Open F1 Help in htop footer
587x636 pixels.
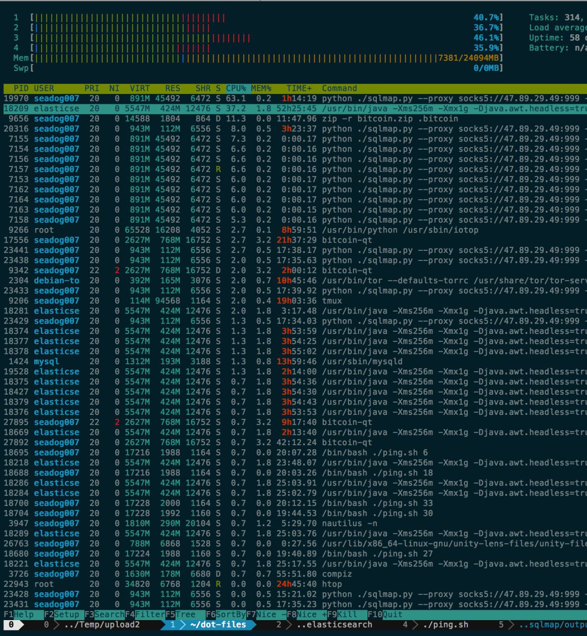[x=18, y=614]
